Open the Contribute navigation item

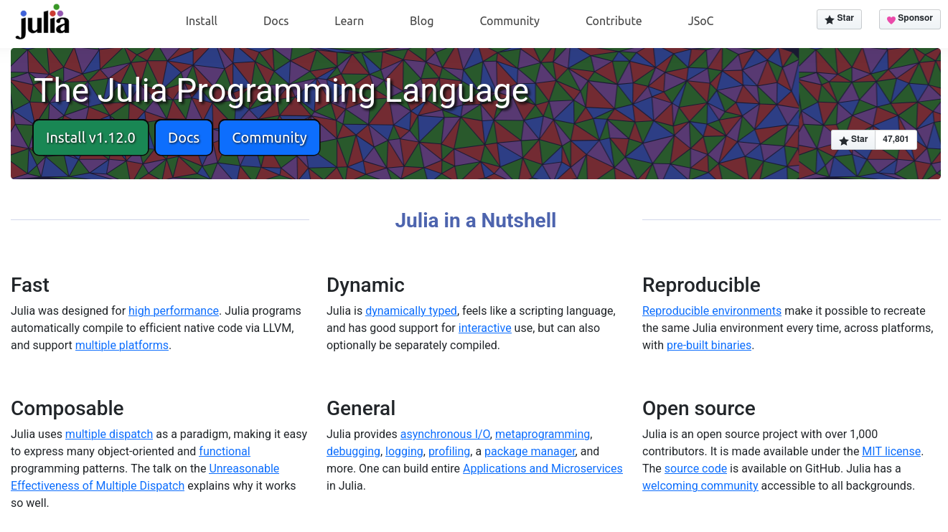click(614, 21)
